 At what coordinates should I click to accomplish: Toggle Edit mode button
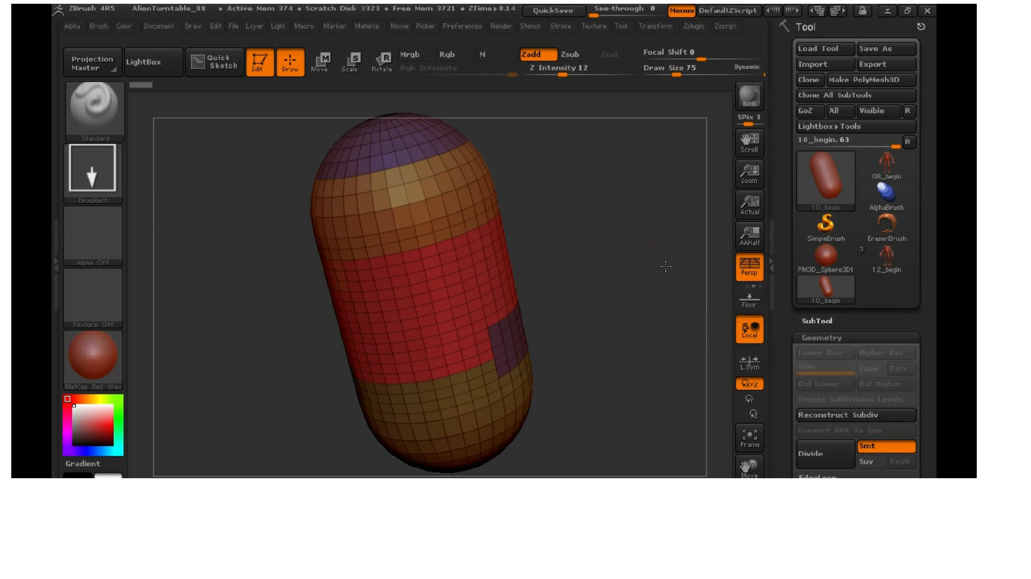[x=260, y=62]
